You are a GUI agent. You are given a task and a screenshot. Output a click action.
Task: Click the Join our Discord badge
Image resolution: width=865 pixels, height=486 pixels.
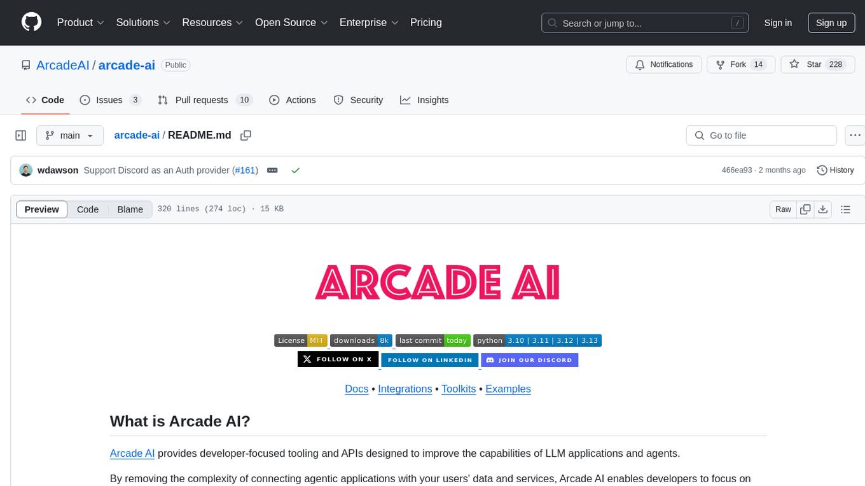tap(529, 359)
